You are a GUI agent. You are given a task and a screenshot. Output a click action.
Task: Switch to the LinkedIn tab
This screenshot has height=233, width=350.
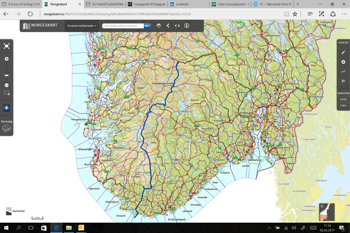point(189,4)
